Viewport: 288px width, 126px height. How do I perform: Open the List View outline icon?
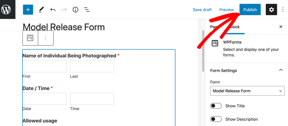point(87,10)
